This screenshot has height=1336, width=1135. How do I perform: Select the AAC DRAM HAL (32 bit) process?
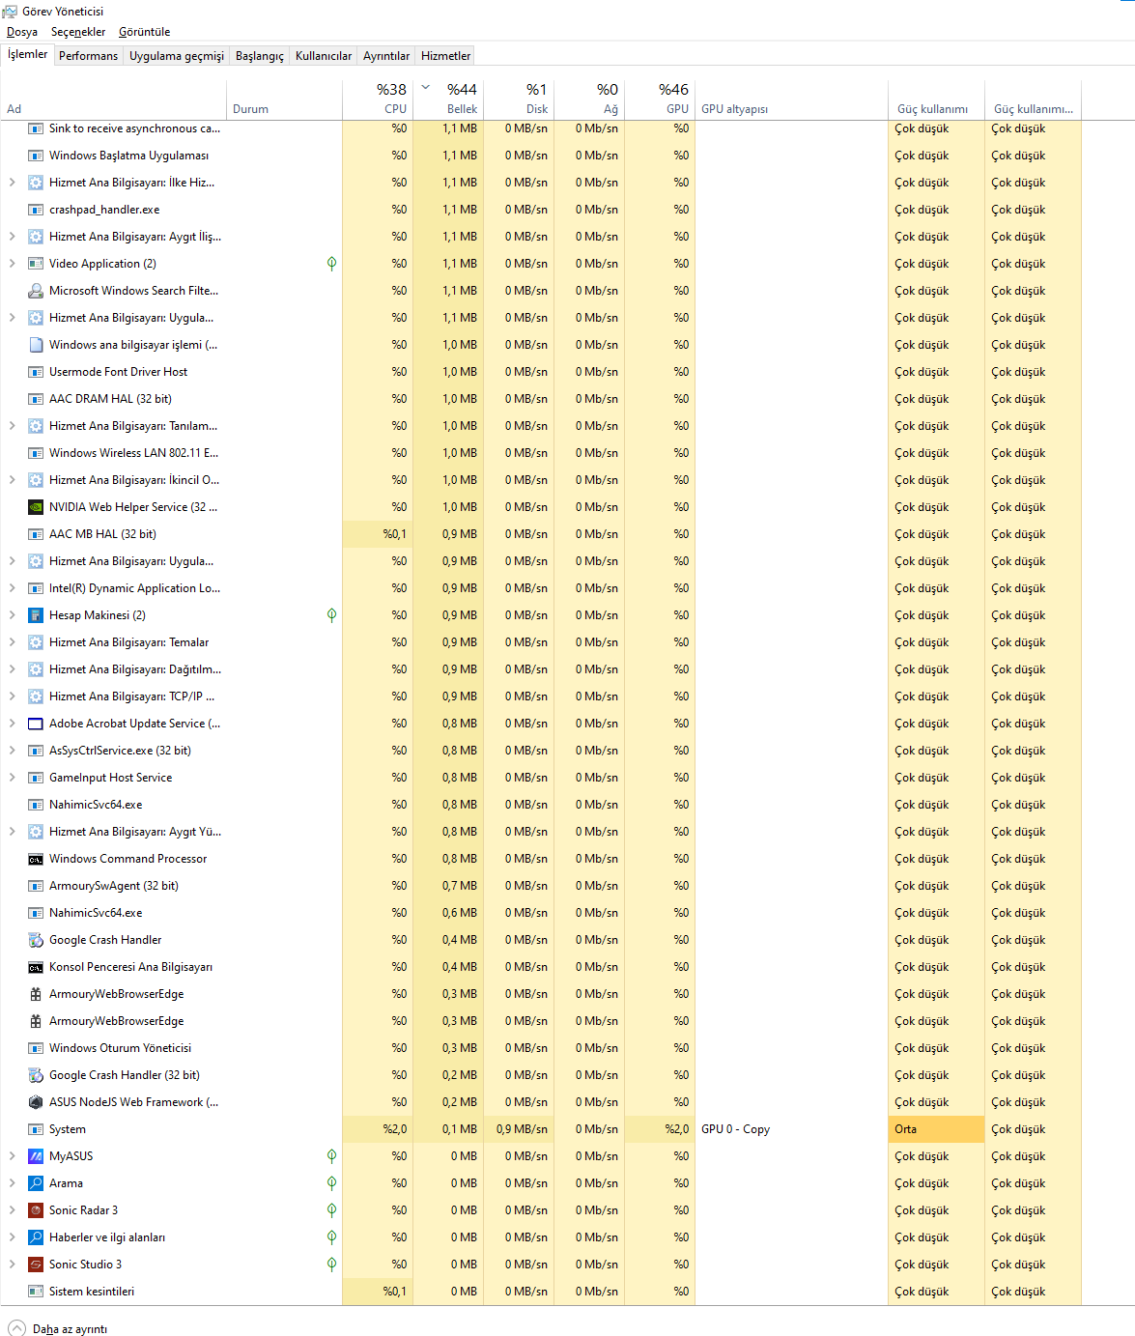point(541,399)
